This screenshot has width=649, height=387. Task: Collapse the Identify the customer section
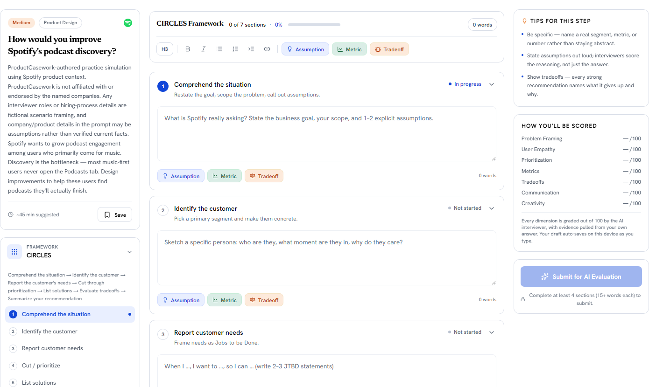pyautogui.click(x=492, y=208)
